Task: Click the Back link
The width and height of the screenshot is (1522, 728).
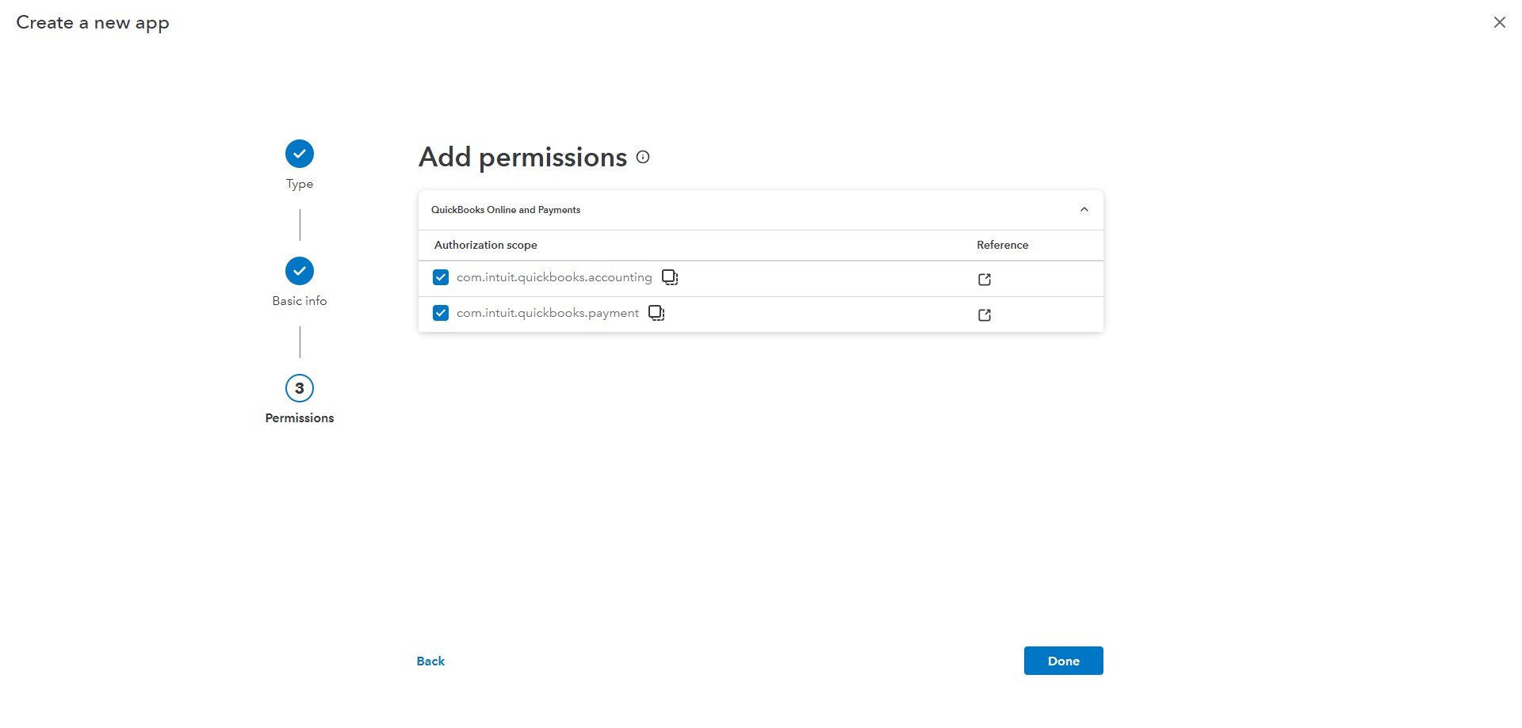Action: point(430,661)
